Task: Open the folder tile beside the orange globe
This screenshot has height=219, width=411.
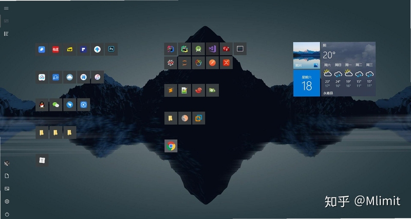Action: (171, 118)
